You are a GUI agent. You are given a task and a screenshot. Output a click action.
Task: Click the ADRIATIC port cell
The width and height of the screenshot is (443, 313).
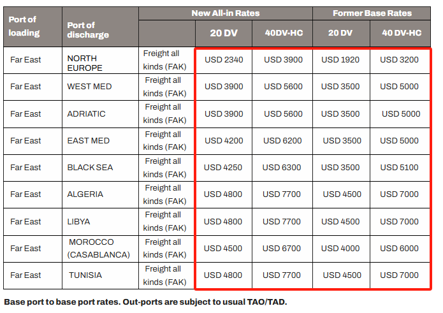(x=100, y=114)
